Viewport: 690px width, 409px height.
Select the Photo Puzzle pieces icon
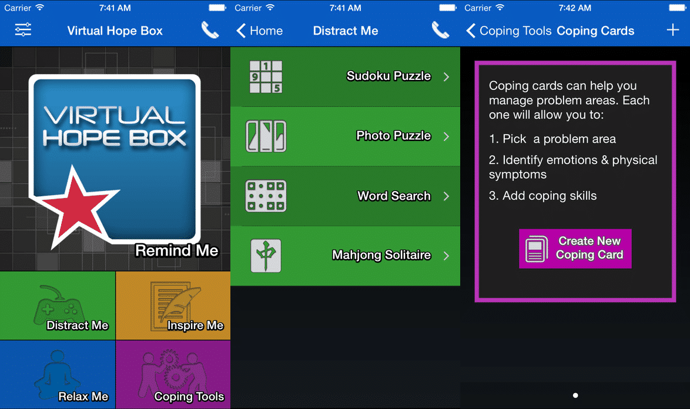pos(266,136)
